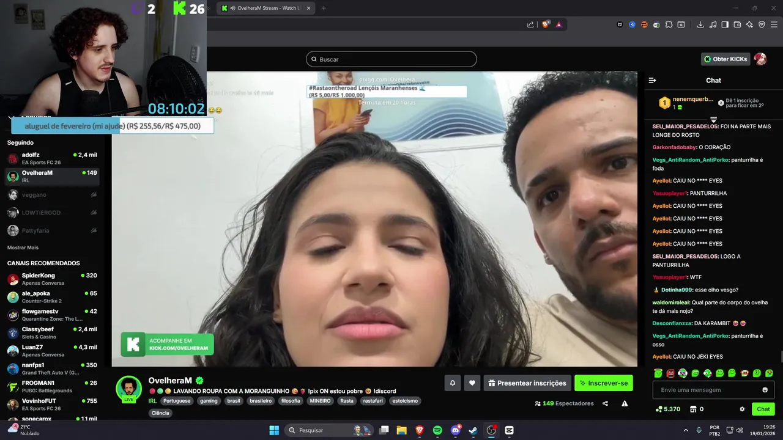Open LuanZ7 recommended channel
Screen dimensions: 783x440
pyautogui.click(x=52, y=351)
